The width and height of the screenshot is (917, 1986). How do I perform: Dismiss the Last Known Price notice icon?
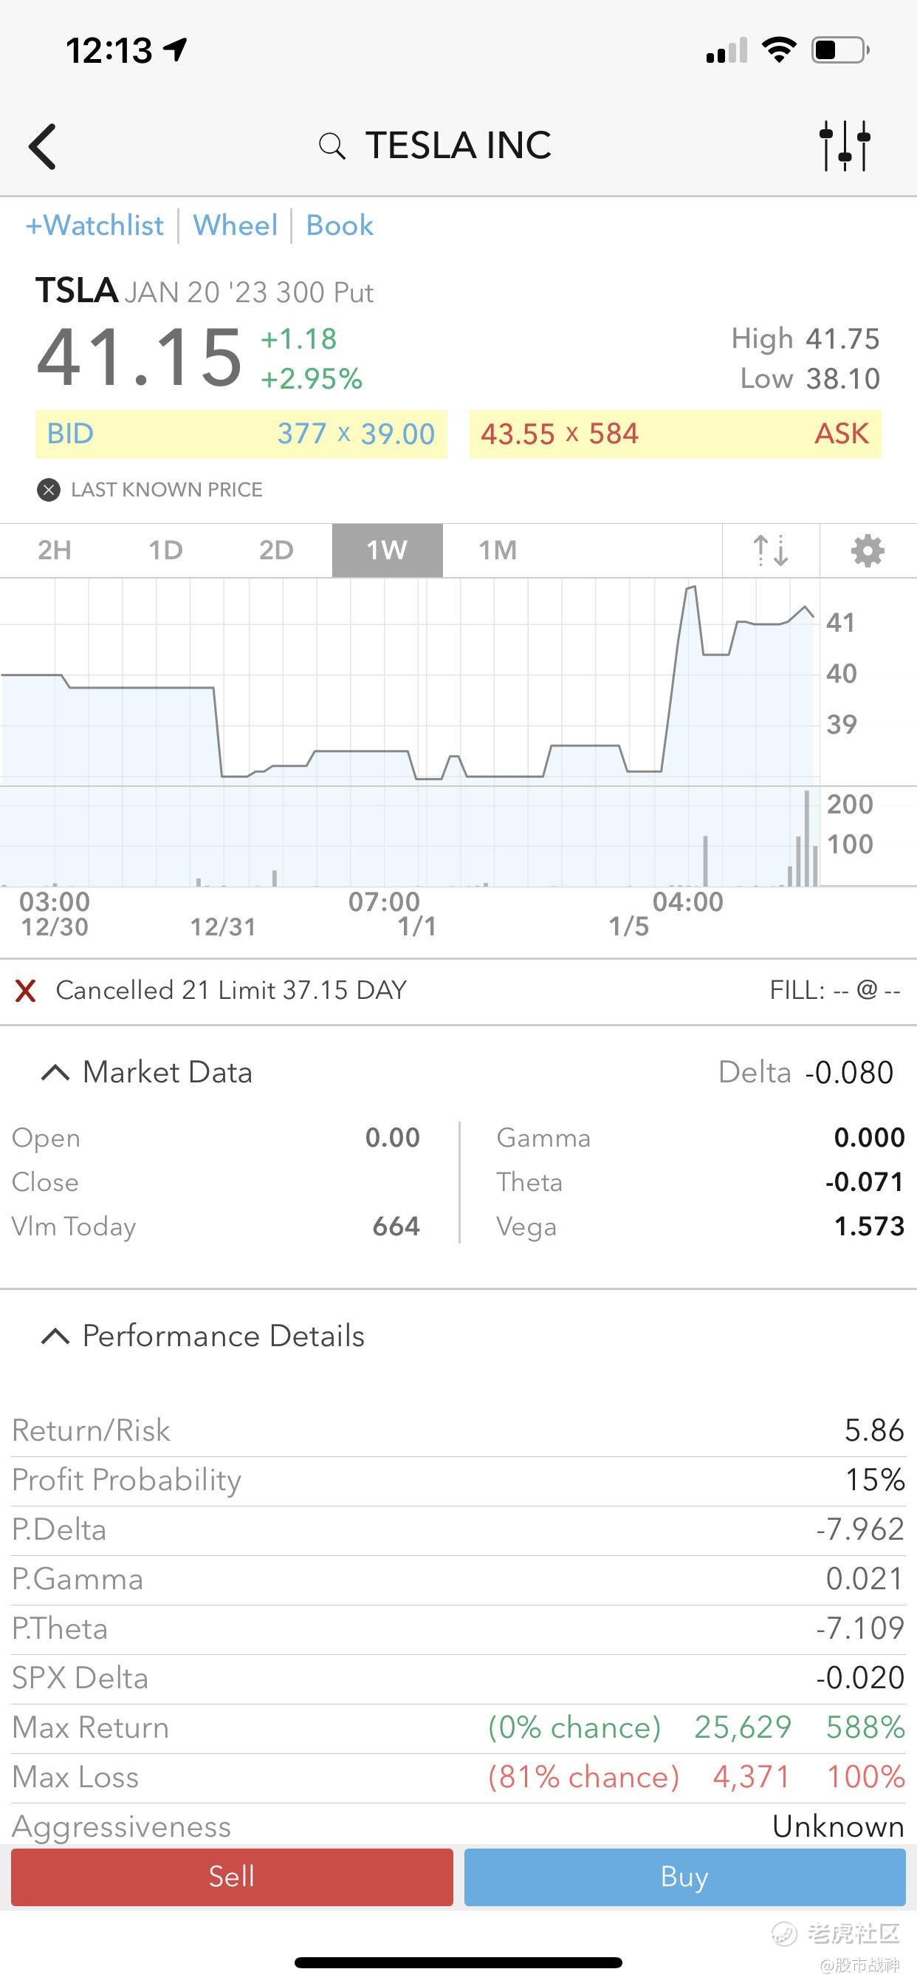click(x=49, y=490)
